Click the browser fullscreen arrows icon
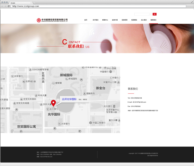The width and height of the screenshot is (194, 166). [192, 2]
